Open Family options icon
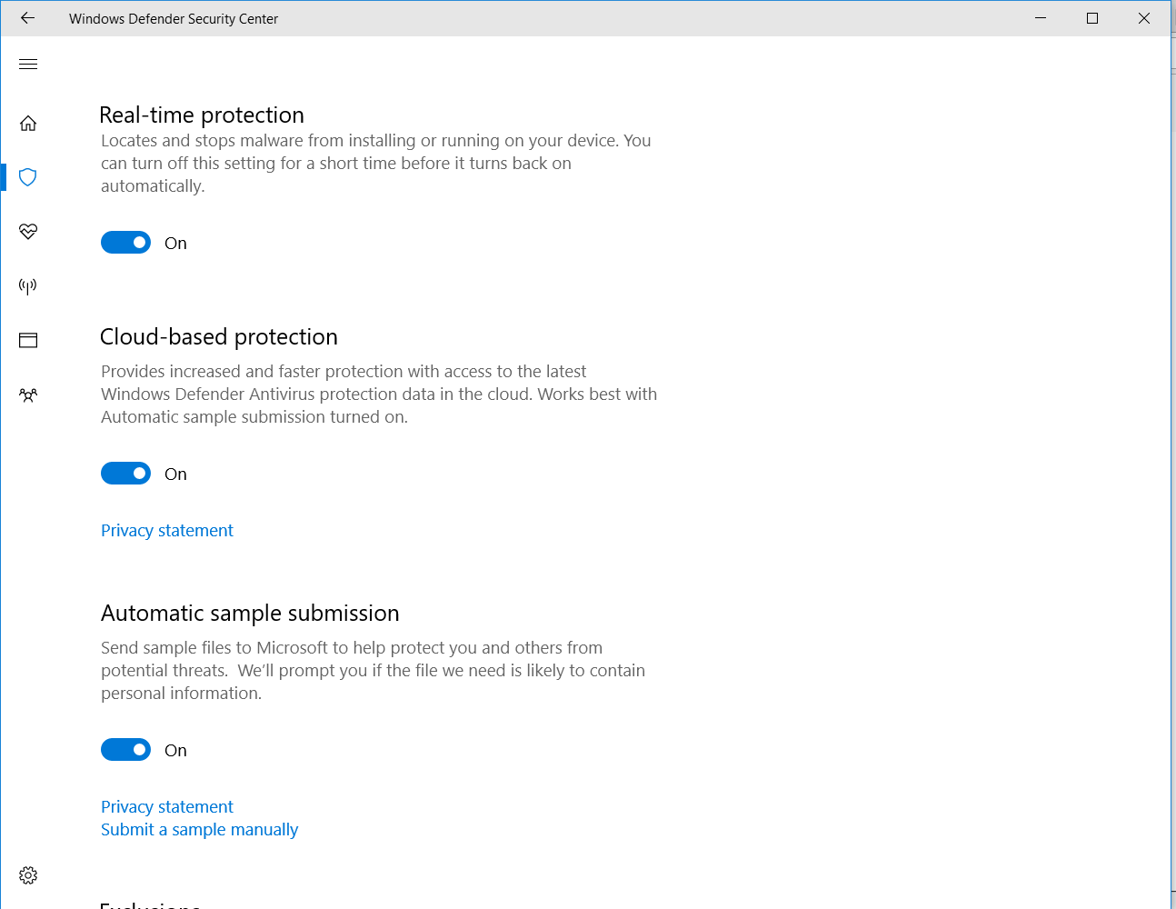 tap(28, 395)
